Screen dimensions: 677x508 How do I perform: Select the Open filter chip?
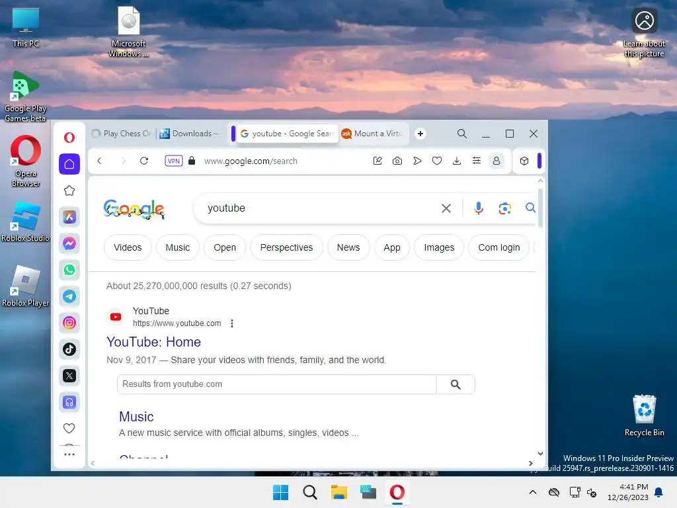coord(225,247)
